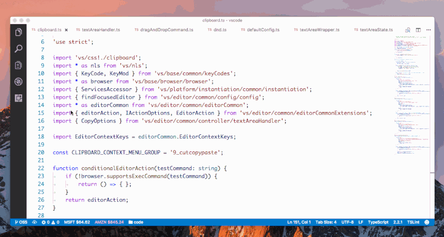Click line number 18 in the gutter
The width and height of the screenshot is (444, 237).
[41, 137]
